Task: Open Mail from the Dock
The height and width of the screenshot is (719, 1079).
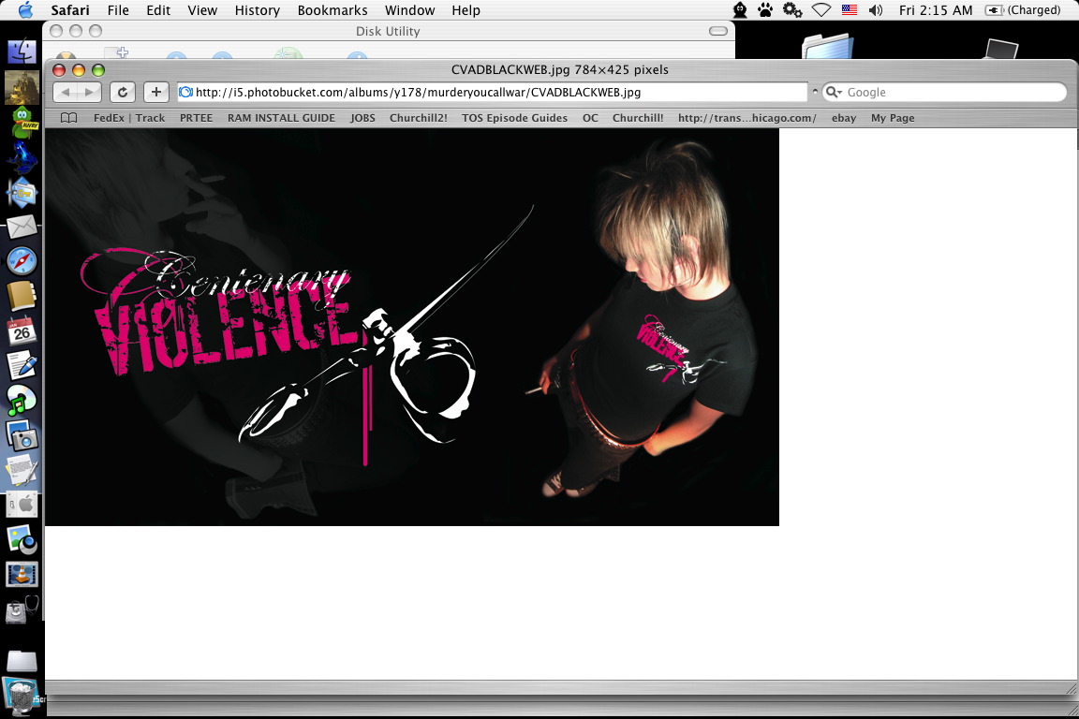Action: tap(22, 227)
